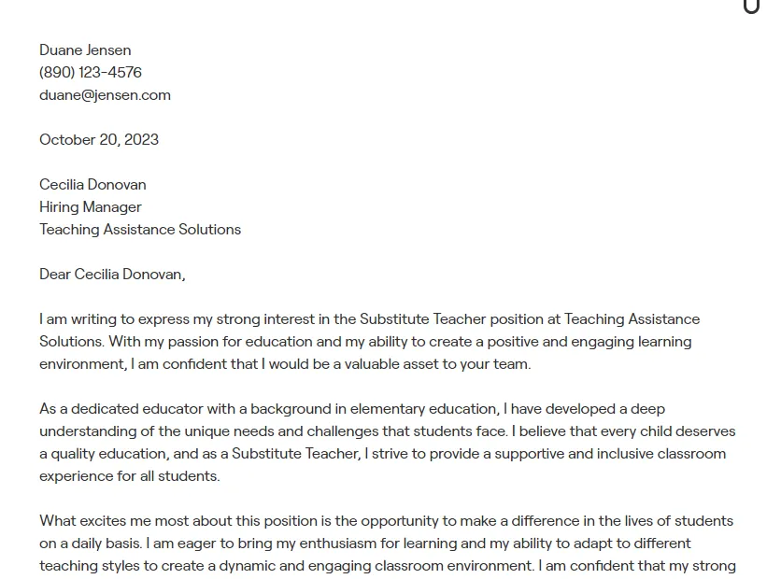Click the phone number (890) 123-4576
781x579 pixels.
coord(91,73)
